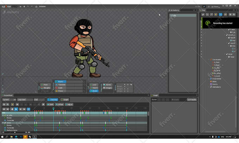The width and height of the screenshot is (239, 143).
Task: Toggle the loop playback button
Action: click(x=28, y=109)
